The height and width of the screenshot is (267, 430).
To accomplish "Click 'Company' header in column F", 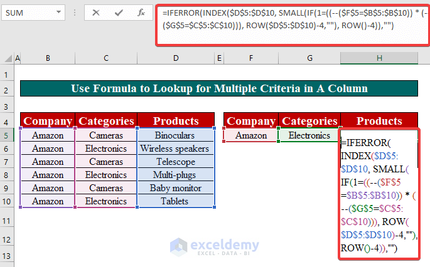I will tap(251, 120).
